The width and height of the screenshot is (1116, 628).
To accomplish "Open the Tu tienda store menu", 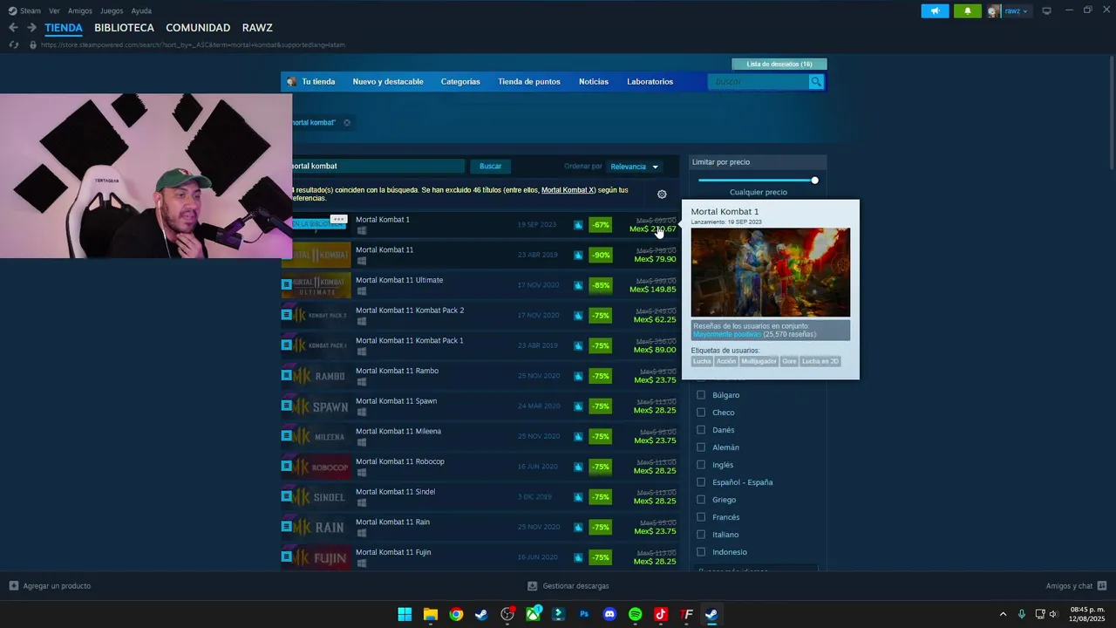I will pyautogui.click(x=318, y=82).
